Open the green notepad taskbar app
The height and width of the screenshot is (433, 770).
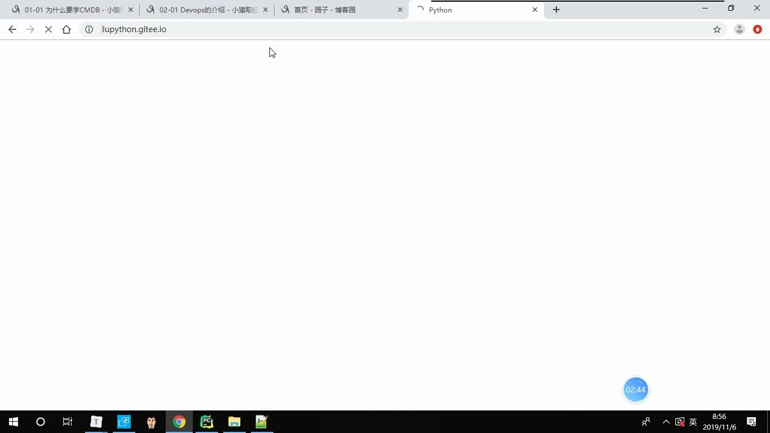262,422
